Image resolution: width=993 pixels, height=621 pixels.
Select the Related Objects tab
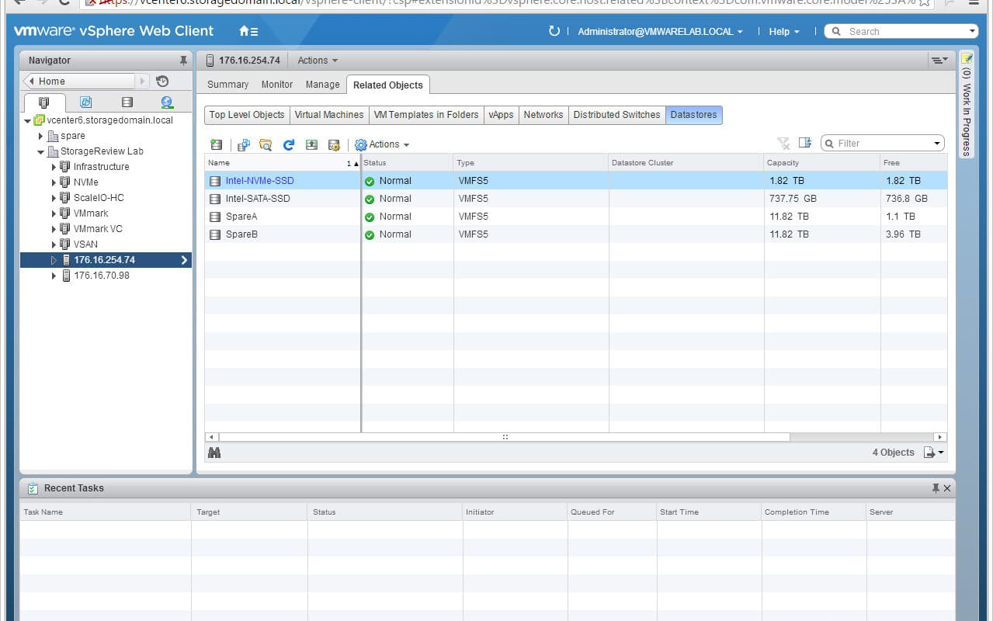point(388,85)
